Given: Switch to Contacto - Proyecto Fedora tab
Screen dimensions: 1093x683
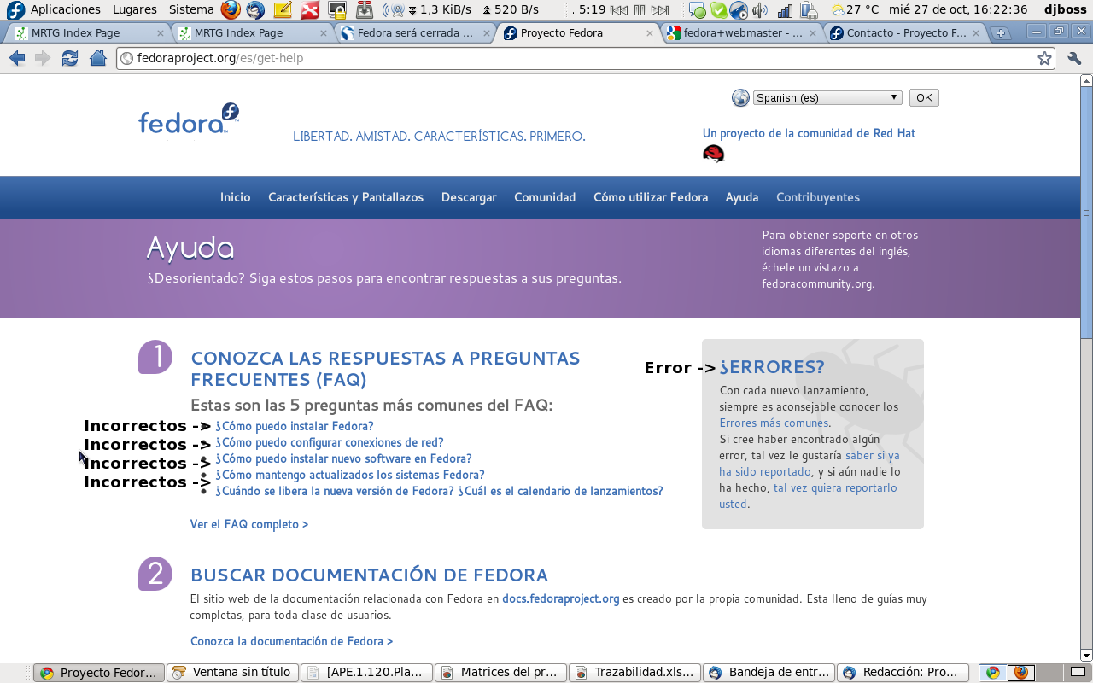Looking at the screenshot, I should pos(906,33).
